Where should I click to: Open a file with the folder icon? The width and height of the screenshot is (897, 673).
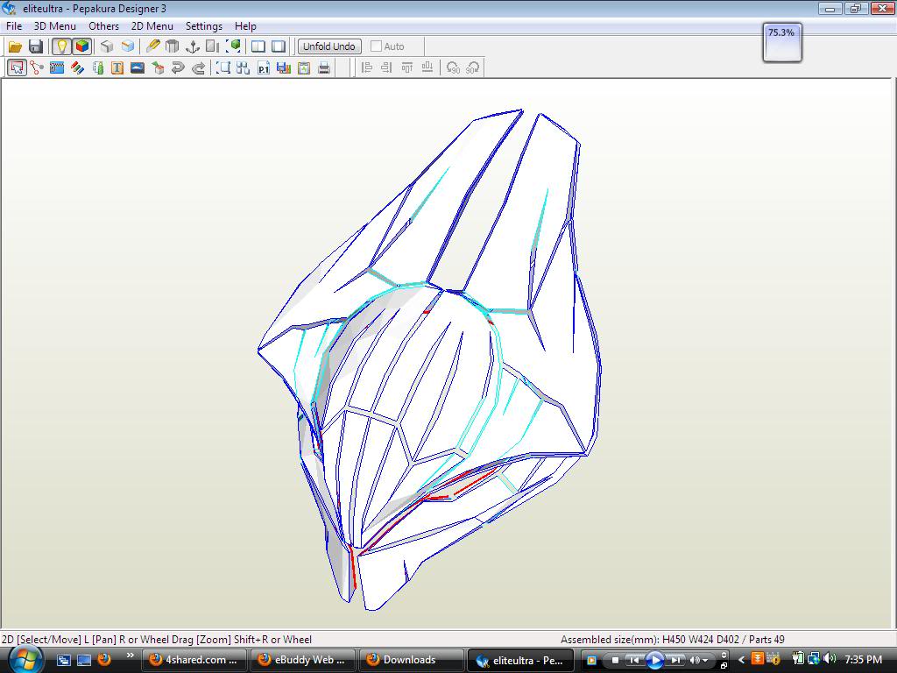coord(16,46)
